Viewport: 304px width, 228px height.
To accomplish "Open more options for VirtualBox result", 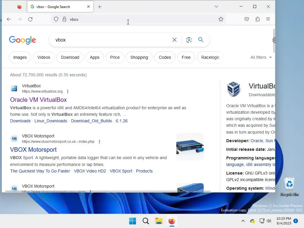I will [67, 91].
